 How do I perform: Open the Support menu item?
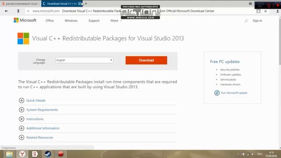pos(94,21)
